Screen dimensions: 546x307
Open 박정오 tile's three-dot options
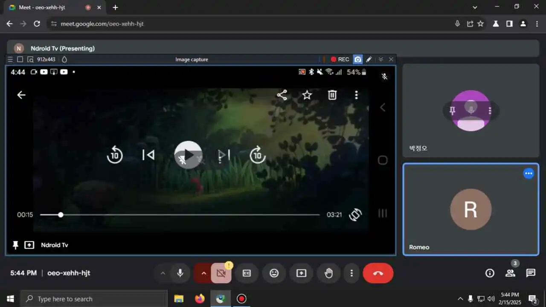coord(490,110)
